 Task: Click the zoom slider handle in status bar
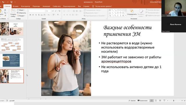point(174,101)
